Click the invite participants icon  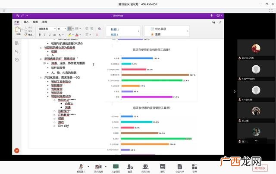click(130, 168)
